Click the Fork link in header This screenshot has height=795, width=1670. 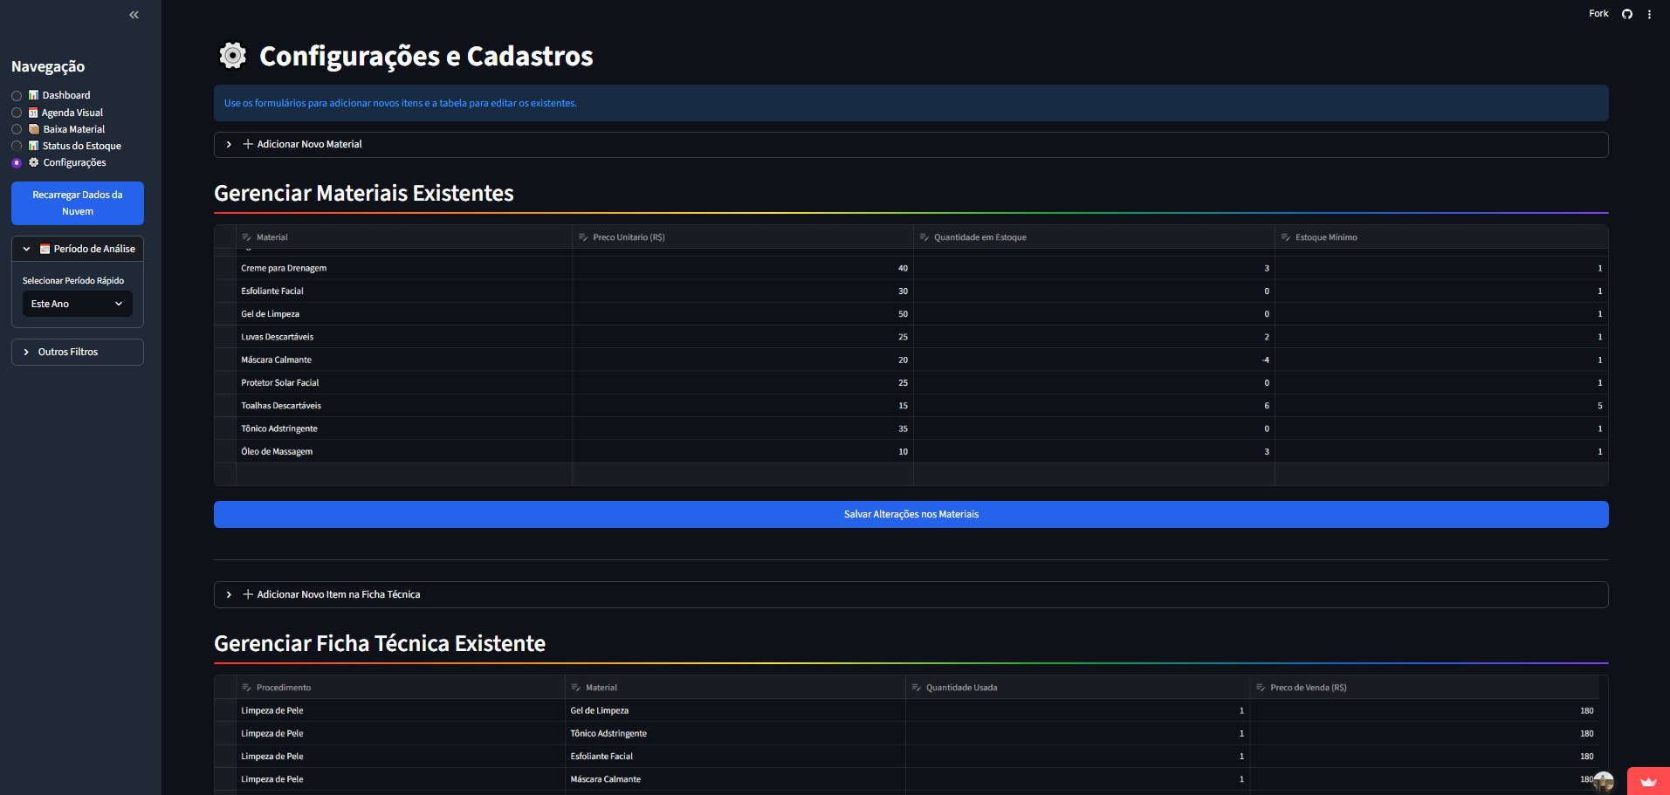pos(1598,14)
